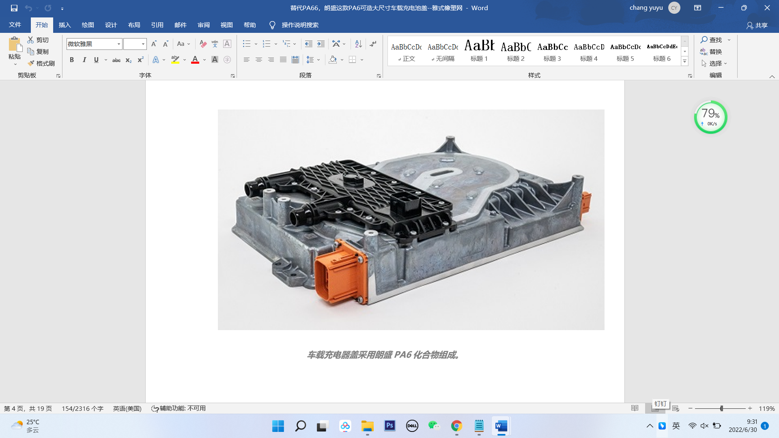This screenshot has width=779, height=438.
Task: Toggle show paragraph marks button
Action: point(373,44)
